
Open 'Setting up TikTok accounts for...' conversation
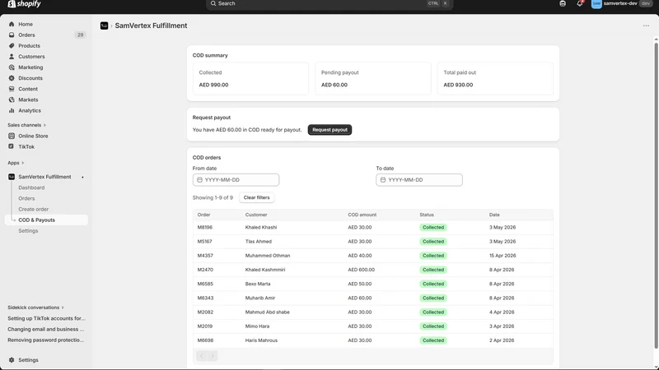[x=46, y=318]
